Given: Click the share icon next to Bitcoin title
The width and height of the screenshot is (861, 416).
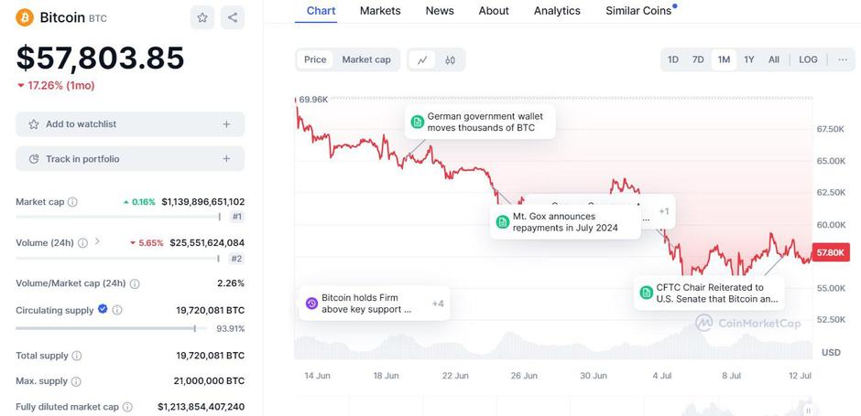Looking at the screenshot, I should pos(233,17).
